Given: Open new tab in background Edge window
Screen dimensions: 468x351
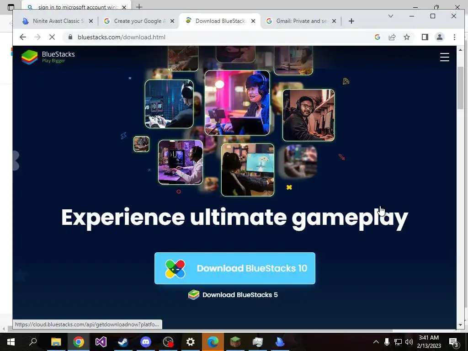Looking at the screenshot, I should click(139, 6).
